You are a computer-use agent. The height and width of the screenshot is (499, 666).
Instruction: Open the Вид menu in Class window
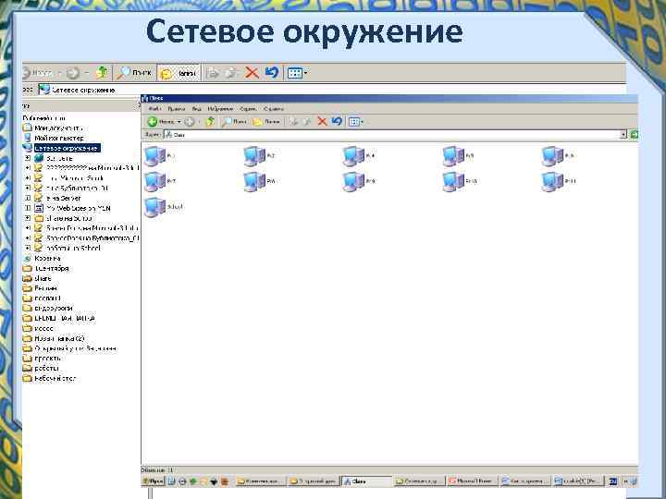coord(197,109)
